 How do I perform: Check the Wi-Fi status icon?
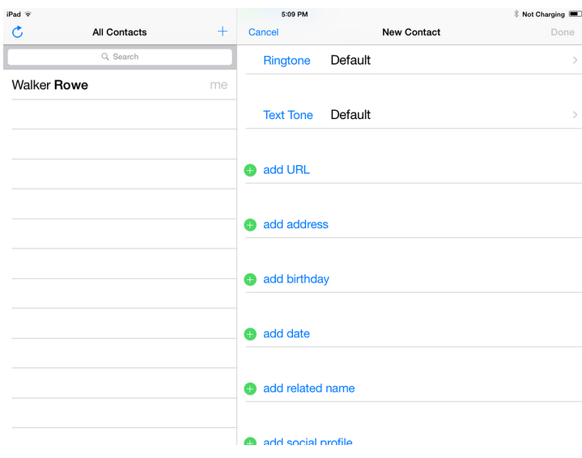(x=28, y=14)
